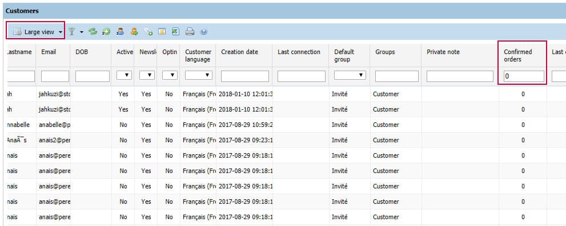
Task: Expand the filter options arrow
Action: click(82, 32)
